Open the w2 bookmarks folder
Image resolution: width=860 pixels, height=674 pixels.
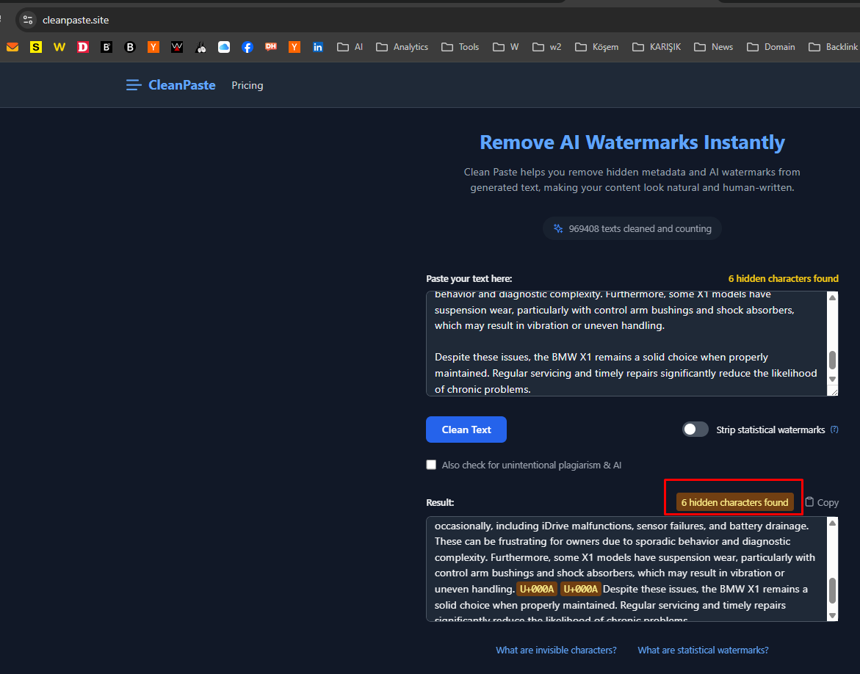(x=547, y=47)
